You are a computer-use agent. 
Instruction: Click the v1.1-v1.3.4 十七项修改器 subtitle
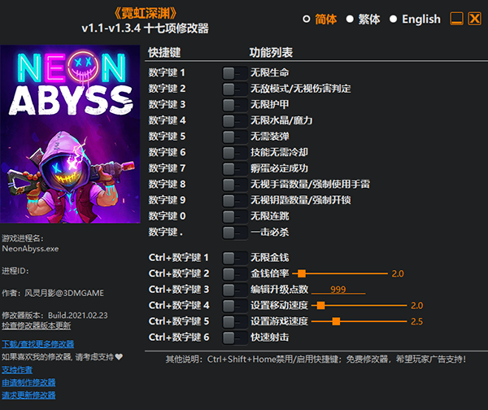145,28
